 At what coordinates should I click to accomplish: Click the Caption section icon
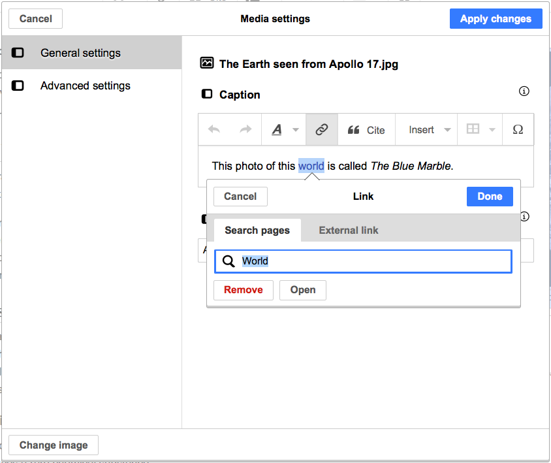pos(206,94)
